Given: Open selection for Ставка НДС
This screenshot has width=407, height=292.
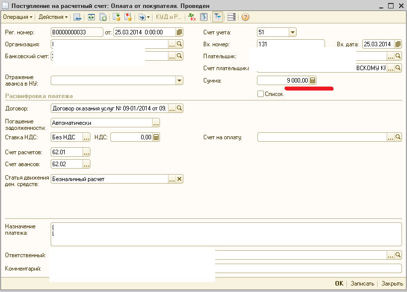Looking at the screenshot, I should pos(86,137).
